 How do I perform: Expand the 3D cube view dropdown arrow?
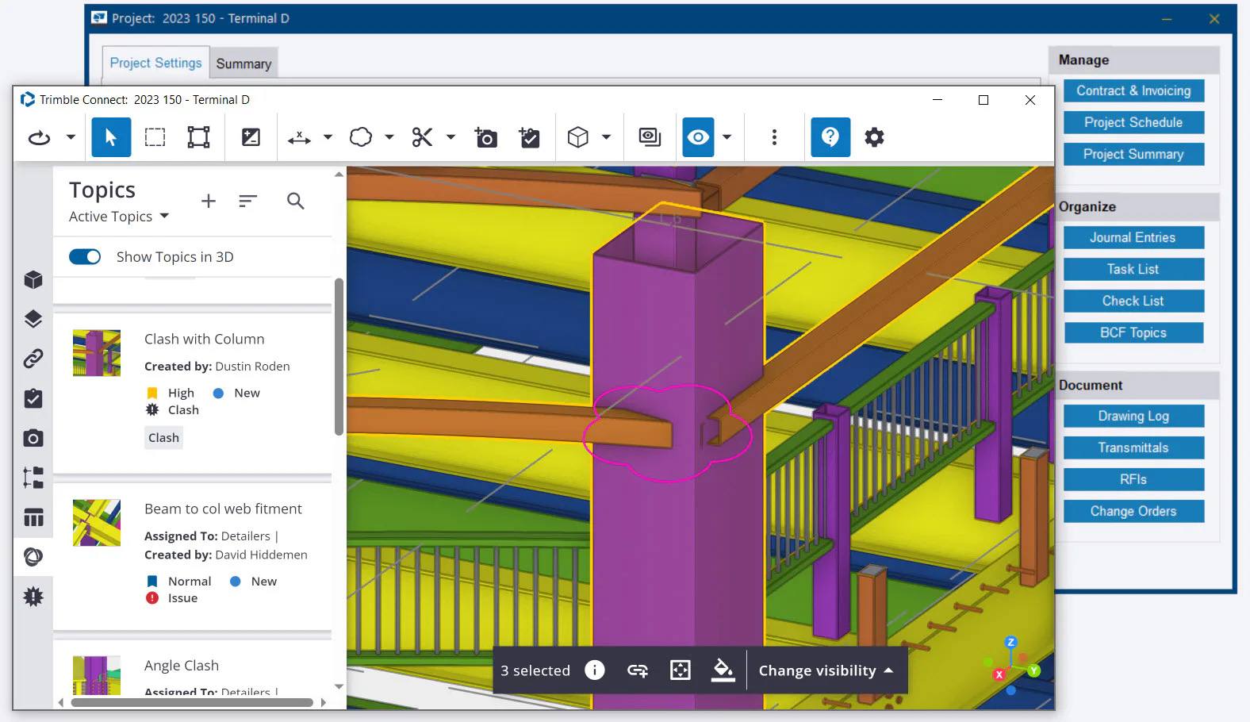pyautogui.click(x=606, y=137)
